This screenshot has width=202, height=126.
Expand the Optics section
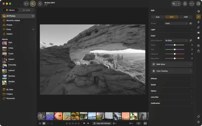click(172, 91)
